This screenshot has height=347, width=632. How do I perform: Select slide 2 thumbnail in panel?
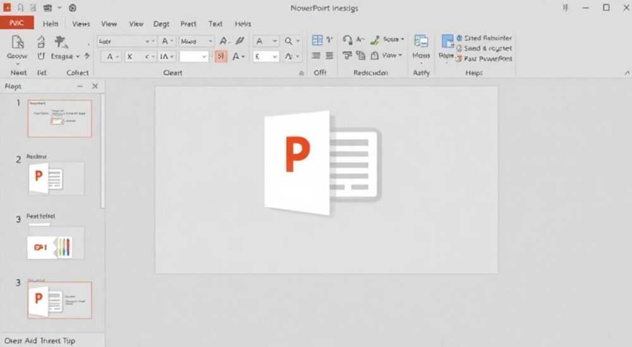click(56, 179)
